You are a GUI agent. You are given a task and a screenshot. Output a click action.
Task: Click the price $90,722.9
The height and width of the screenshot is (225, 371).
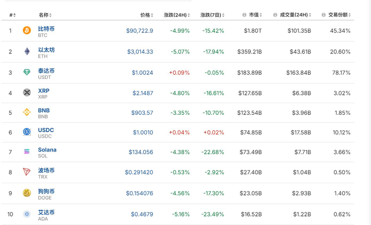(x=139, y=31)
